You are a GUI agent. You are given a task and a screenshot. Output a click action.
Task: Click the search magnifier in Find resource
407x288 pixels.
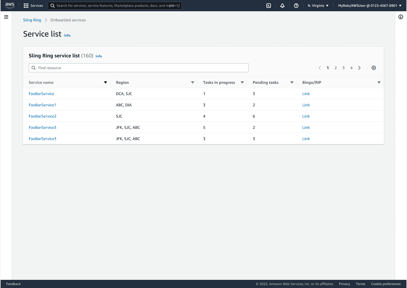point(34,68)
